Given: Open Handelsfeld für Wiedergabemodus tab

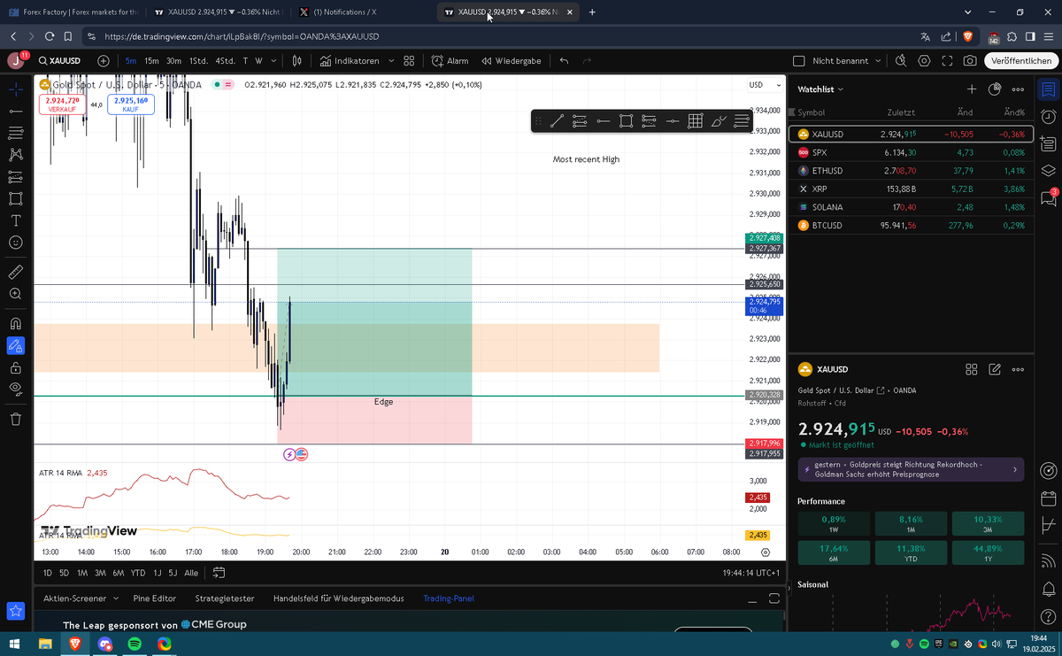Looking at the screenshot, I should 339,598.
